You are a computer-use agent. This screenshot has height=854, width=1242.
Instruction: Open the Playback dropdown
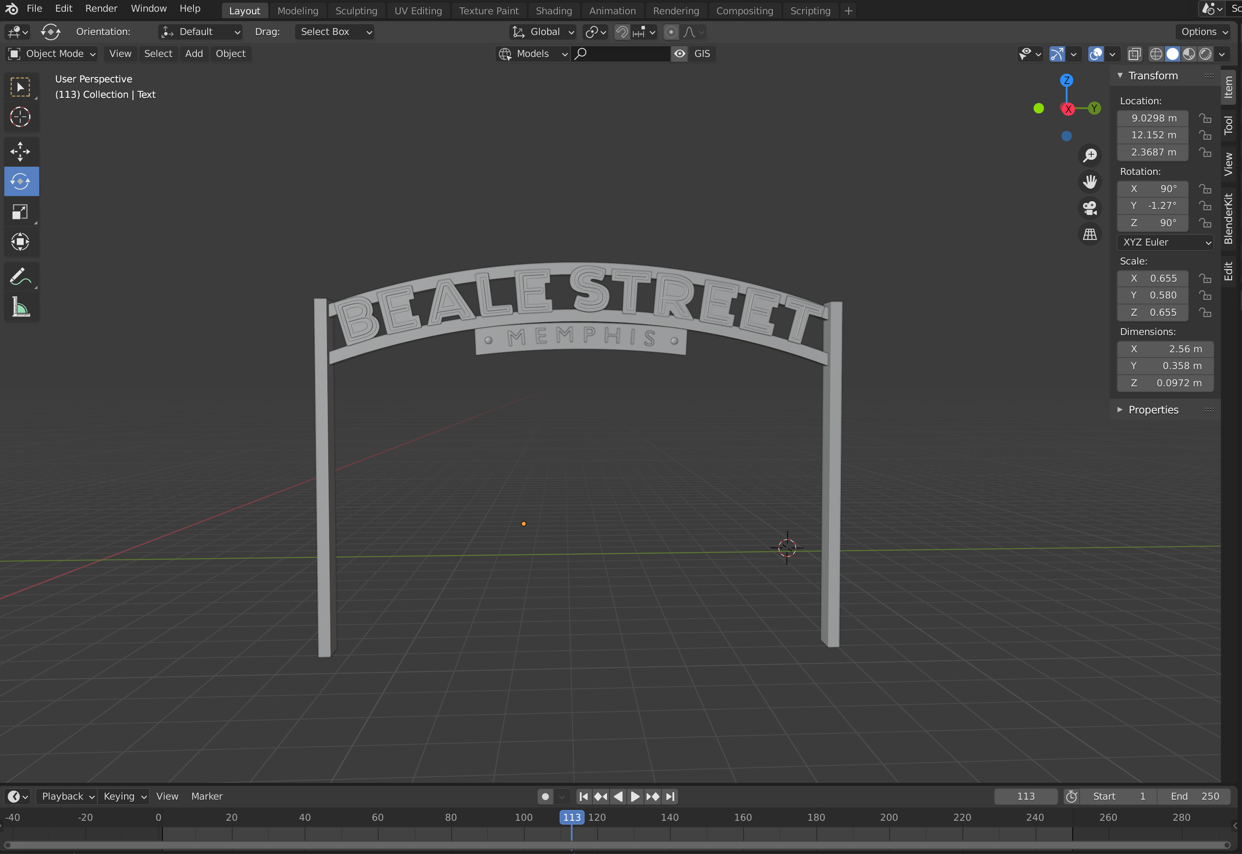pyautogui.click(x=67, y=796)
